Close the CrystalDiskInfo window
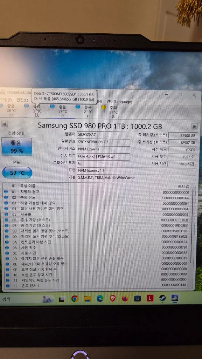Image resolution: width=202 pixels, height=359 pixels. point(194,95)
